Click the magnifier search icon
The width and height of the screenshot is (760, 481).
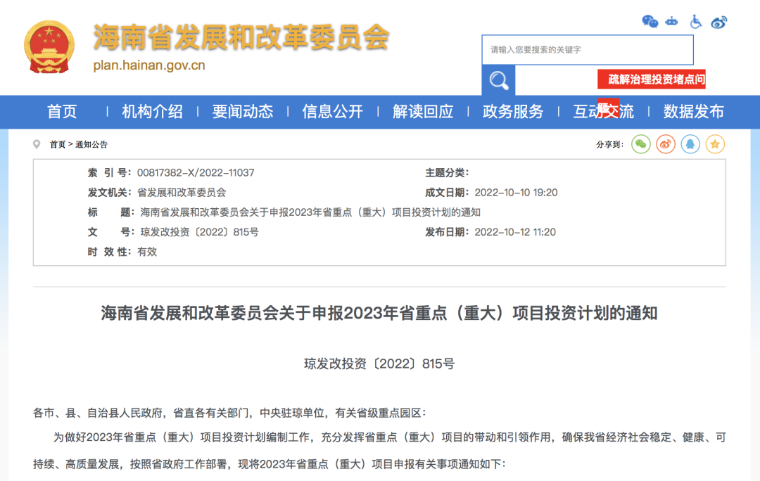pyautogui.click(x=499, y=80)
